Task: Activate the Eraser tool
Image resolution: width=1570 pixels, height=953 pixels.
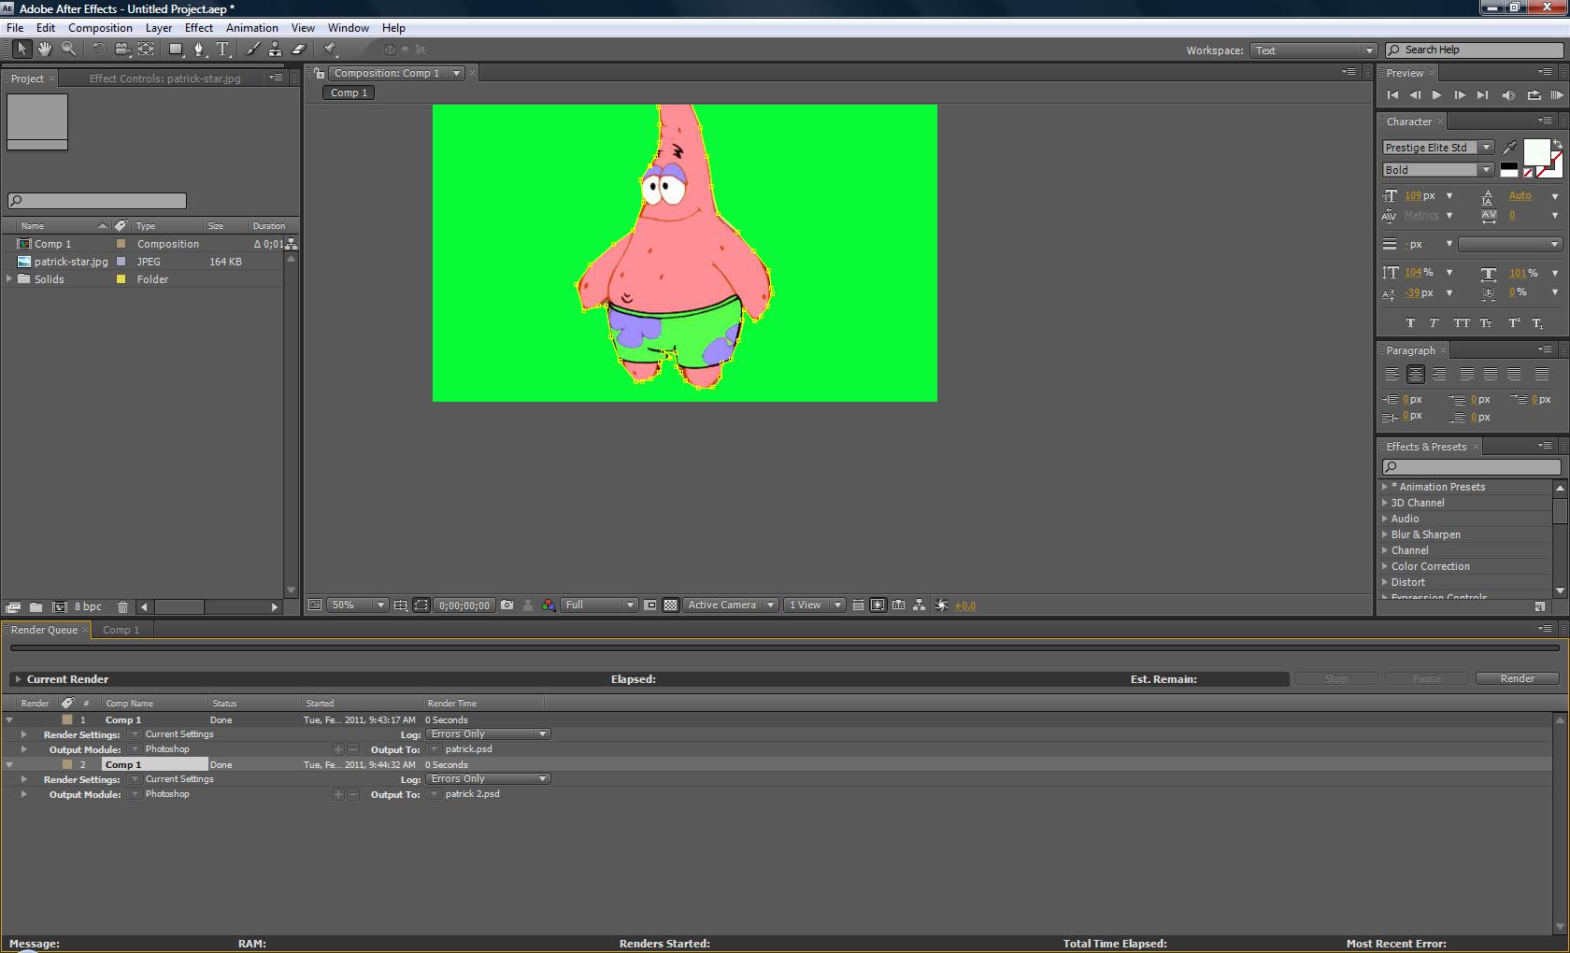Action: (x=299, y=50)
